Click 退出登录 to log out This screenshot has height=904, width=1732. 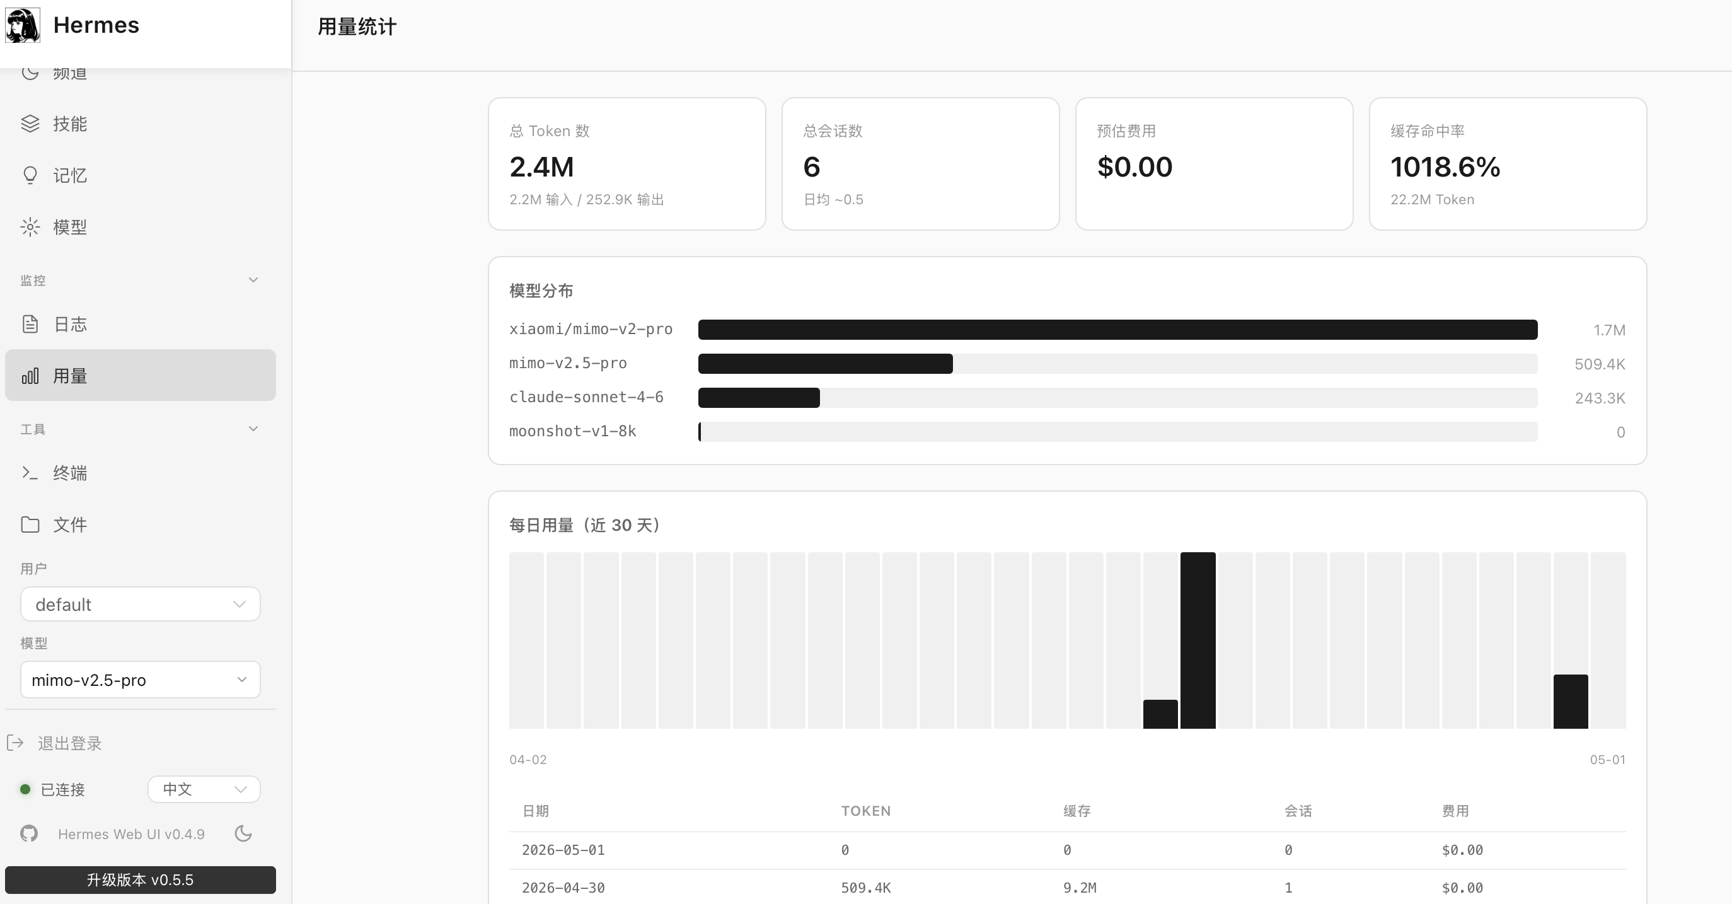pyautogui.click(x=70, y=743)
